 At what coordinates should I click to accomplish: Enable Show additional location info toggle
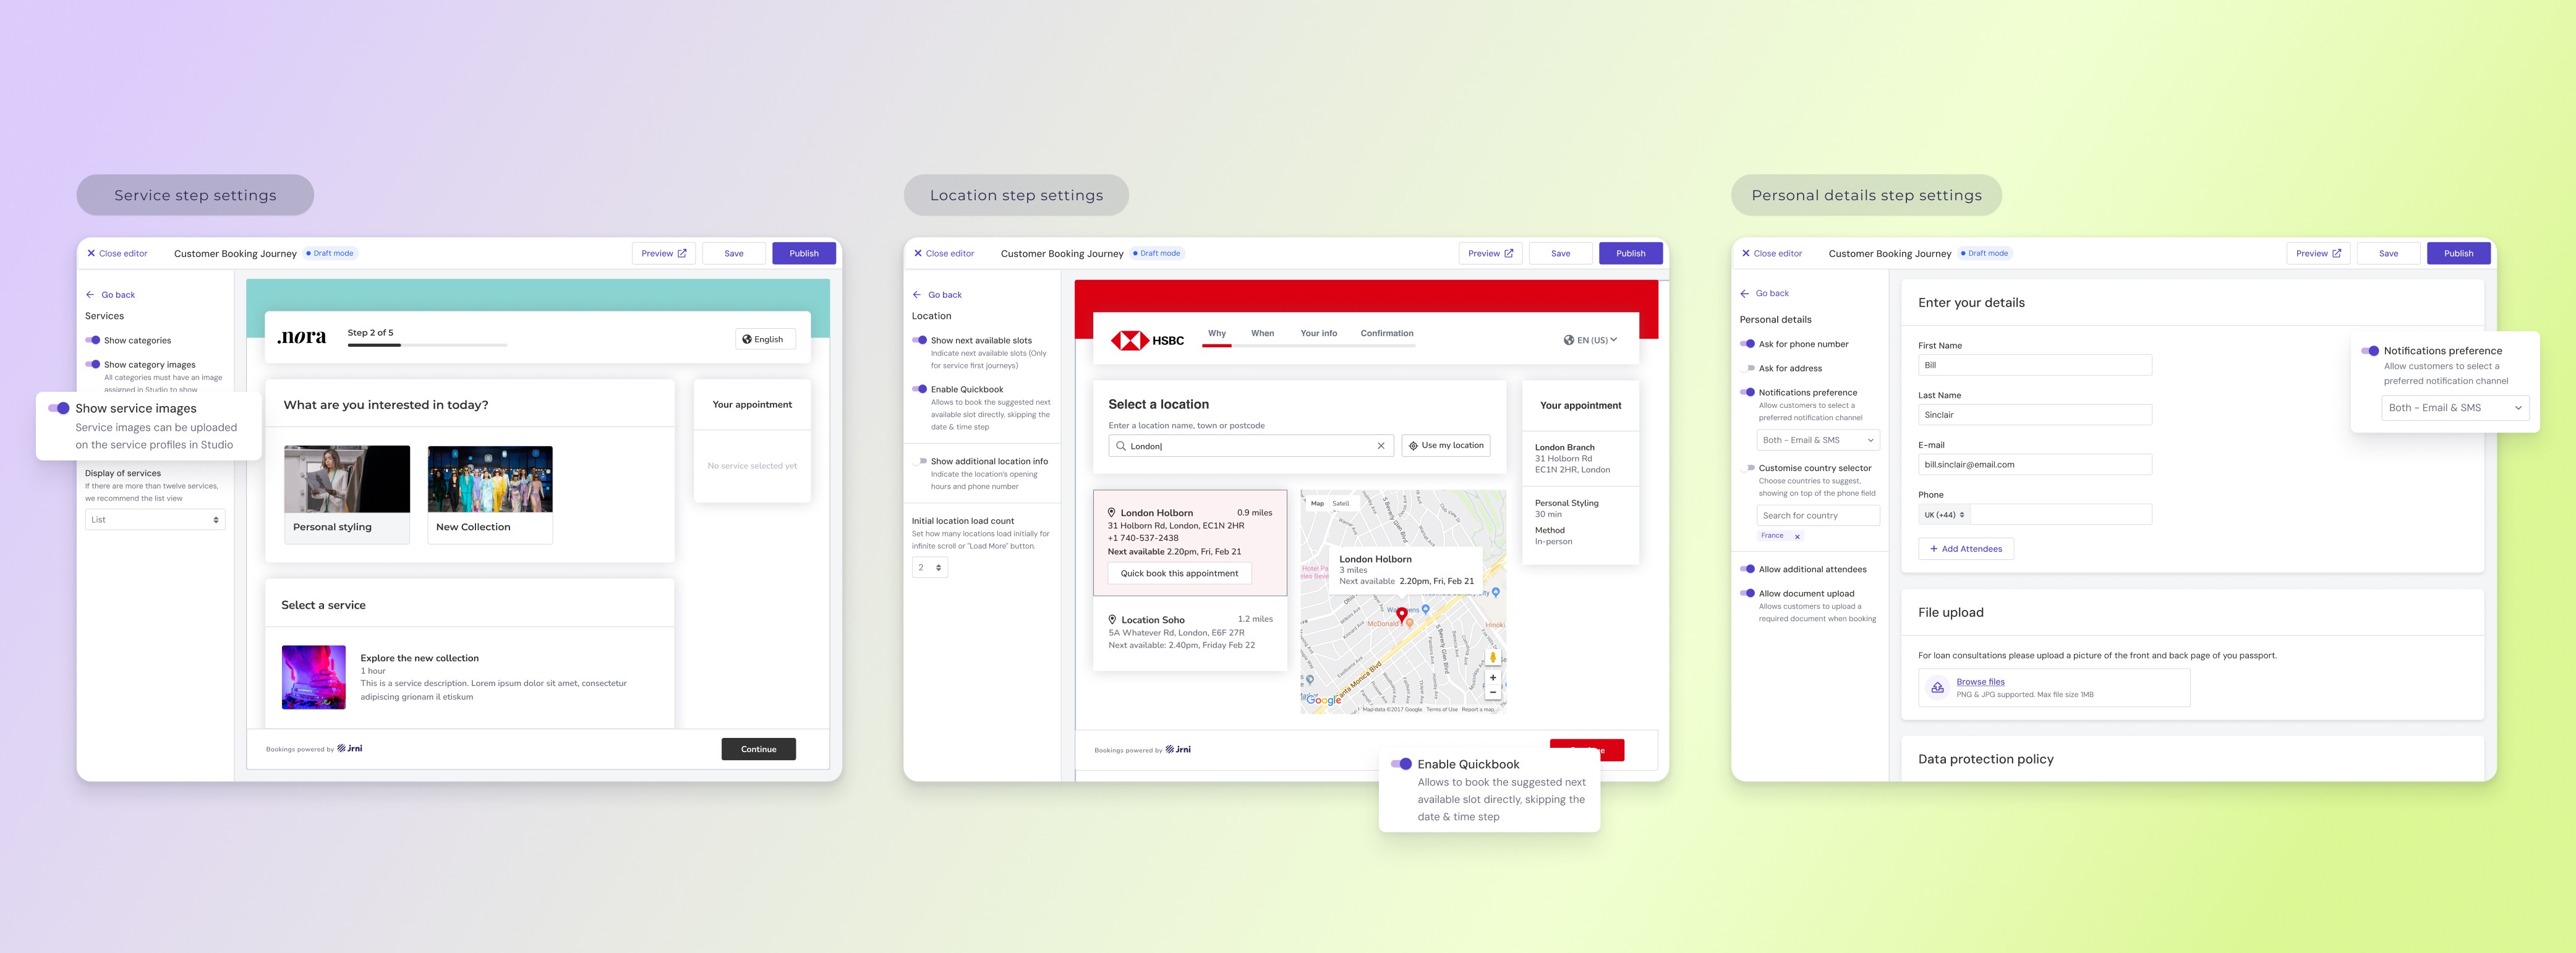[x=920, y=461]
